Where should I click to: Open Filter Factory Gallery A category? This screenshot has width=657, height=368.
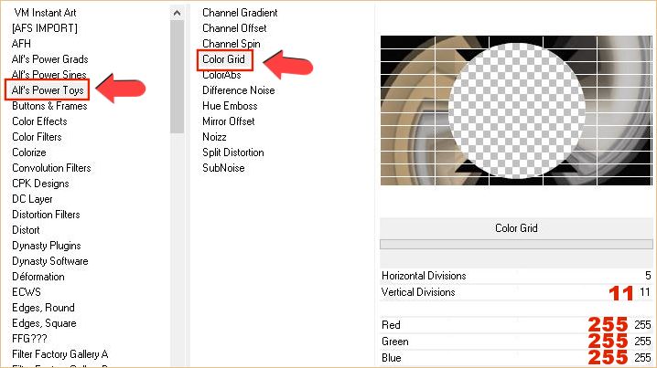[59, 354]
